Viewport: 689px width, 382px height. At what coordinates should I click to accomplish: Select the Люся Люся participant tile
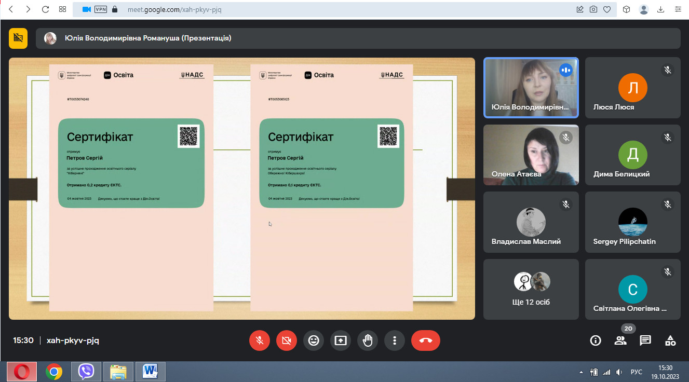pyautogui.click(x=633, y=88)
